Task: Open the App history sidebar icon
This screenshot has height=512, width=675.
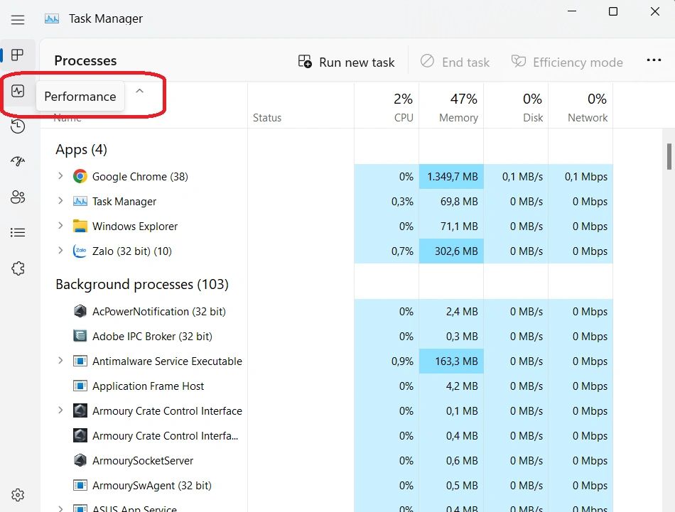Action: click(18, 126)
